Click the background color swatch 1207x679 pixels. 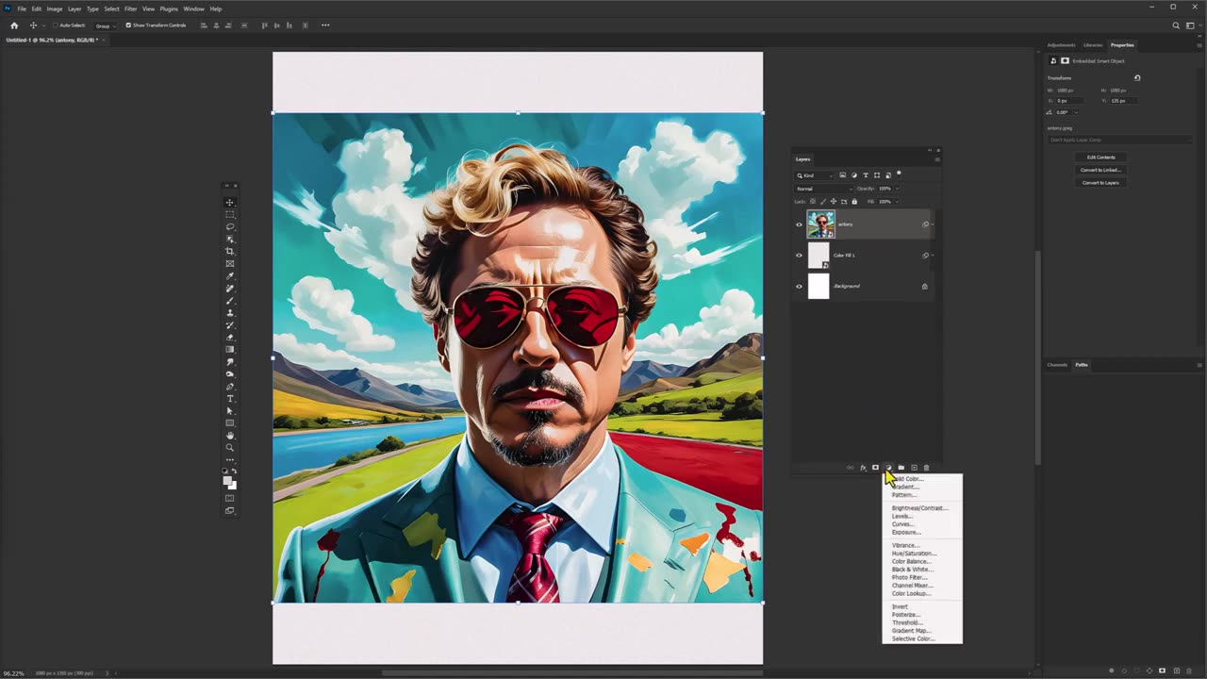(233, 486)
